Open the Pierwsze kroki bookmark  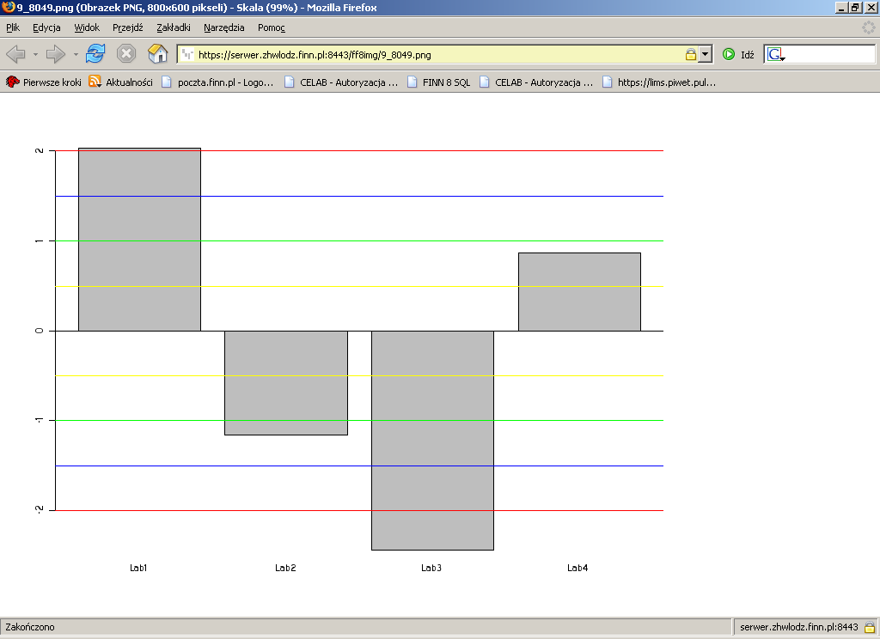[x=44, y=82]
